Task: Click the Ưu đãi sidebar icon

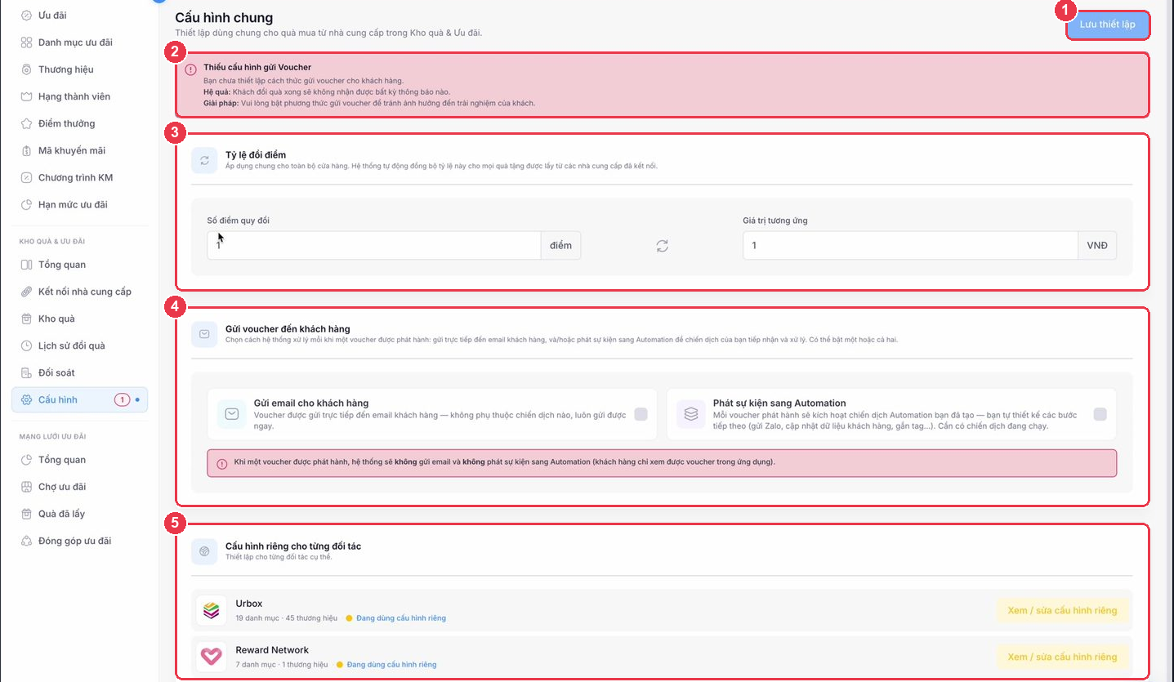Action: 26,16
